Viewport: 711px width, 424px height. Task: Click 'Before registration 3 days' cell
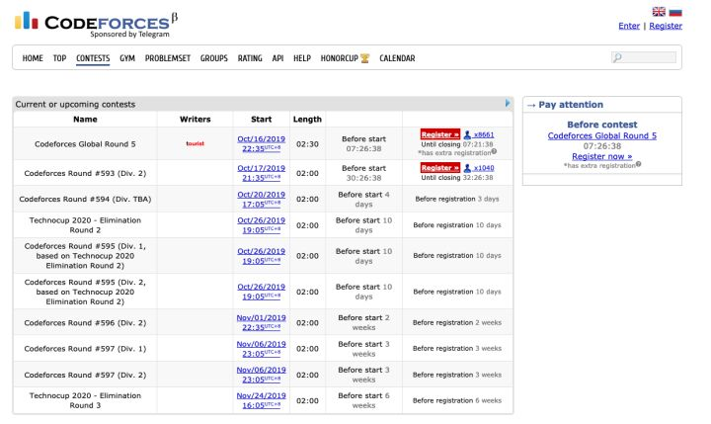[457, 199]
